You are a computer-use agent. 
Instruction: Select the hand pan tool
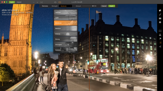click(160, 10)
